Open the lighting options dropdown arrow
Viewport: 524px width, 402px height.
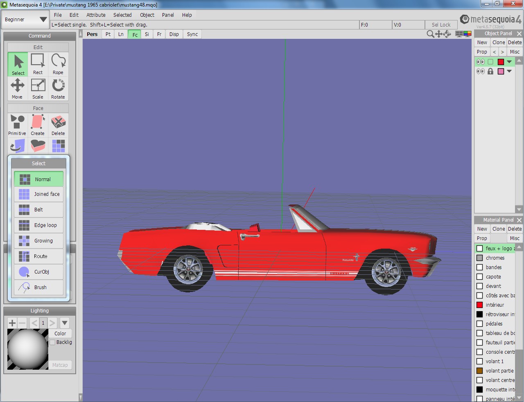click(65, 323)
